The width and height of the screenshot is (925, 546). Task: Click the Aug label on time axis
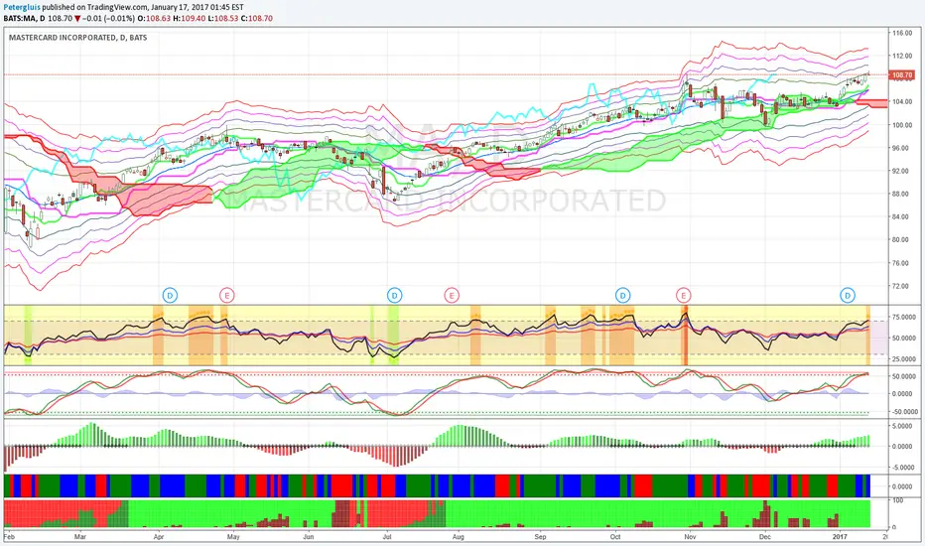click(x=459, y=536)
